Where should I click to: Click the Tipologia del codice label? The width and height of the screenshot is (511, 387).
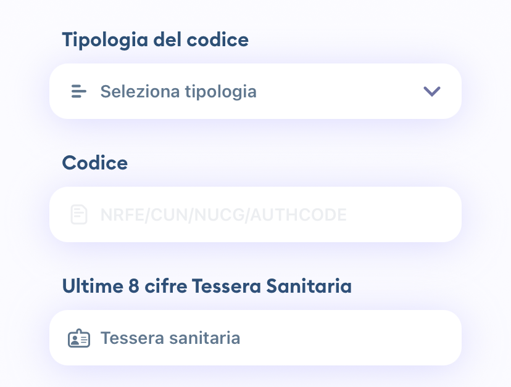click(x=155, y=40)
